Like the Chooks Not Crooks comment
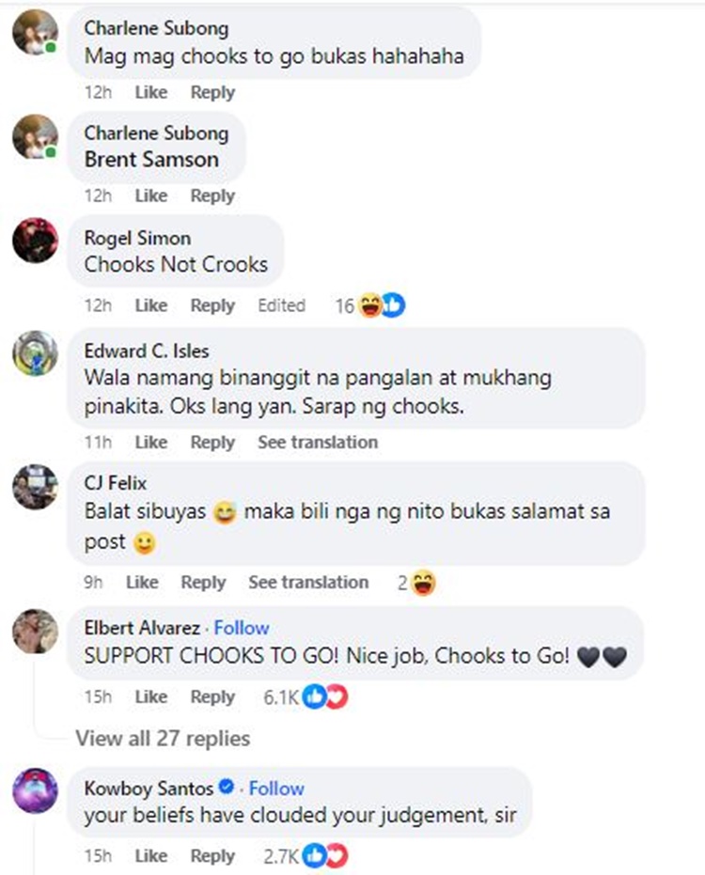Viewport: 705px width, 875px height. point(151,305)
